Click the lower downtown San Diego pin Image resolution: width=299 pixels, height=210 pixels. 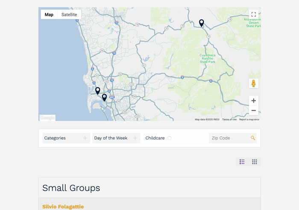[104, 97]
